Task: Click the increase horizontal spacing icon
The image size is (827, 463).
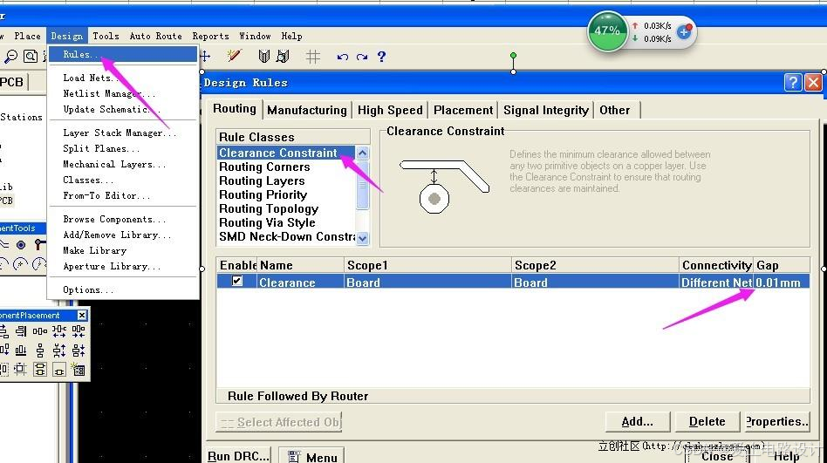Action: click(59, 331)
